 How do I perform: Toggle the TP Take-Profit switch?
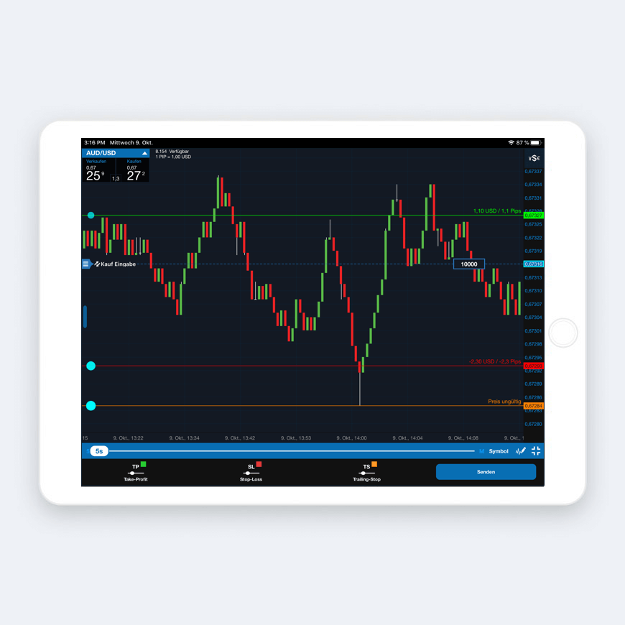tap(136, 473)
